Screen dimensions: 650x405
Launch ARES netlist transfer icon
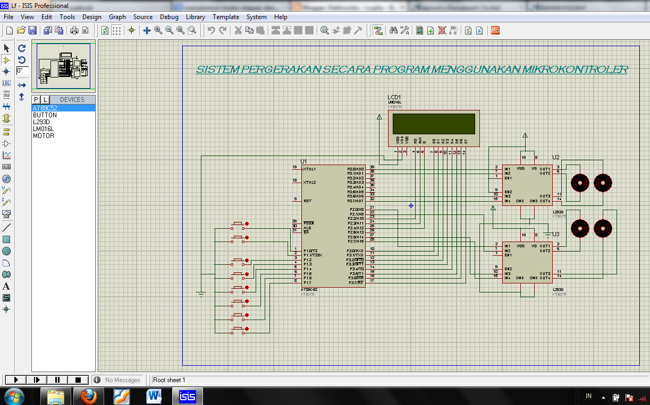pyautogui.click(x=495, y=31)
